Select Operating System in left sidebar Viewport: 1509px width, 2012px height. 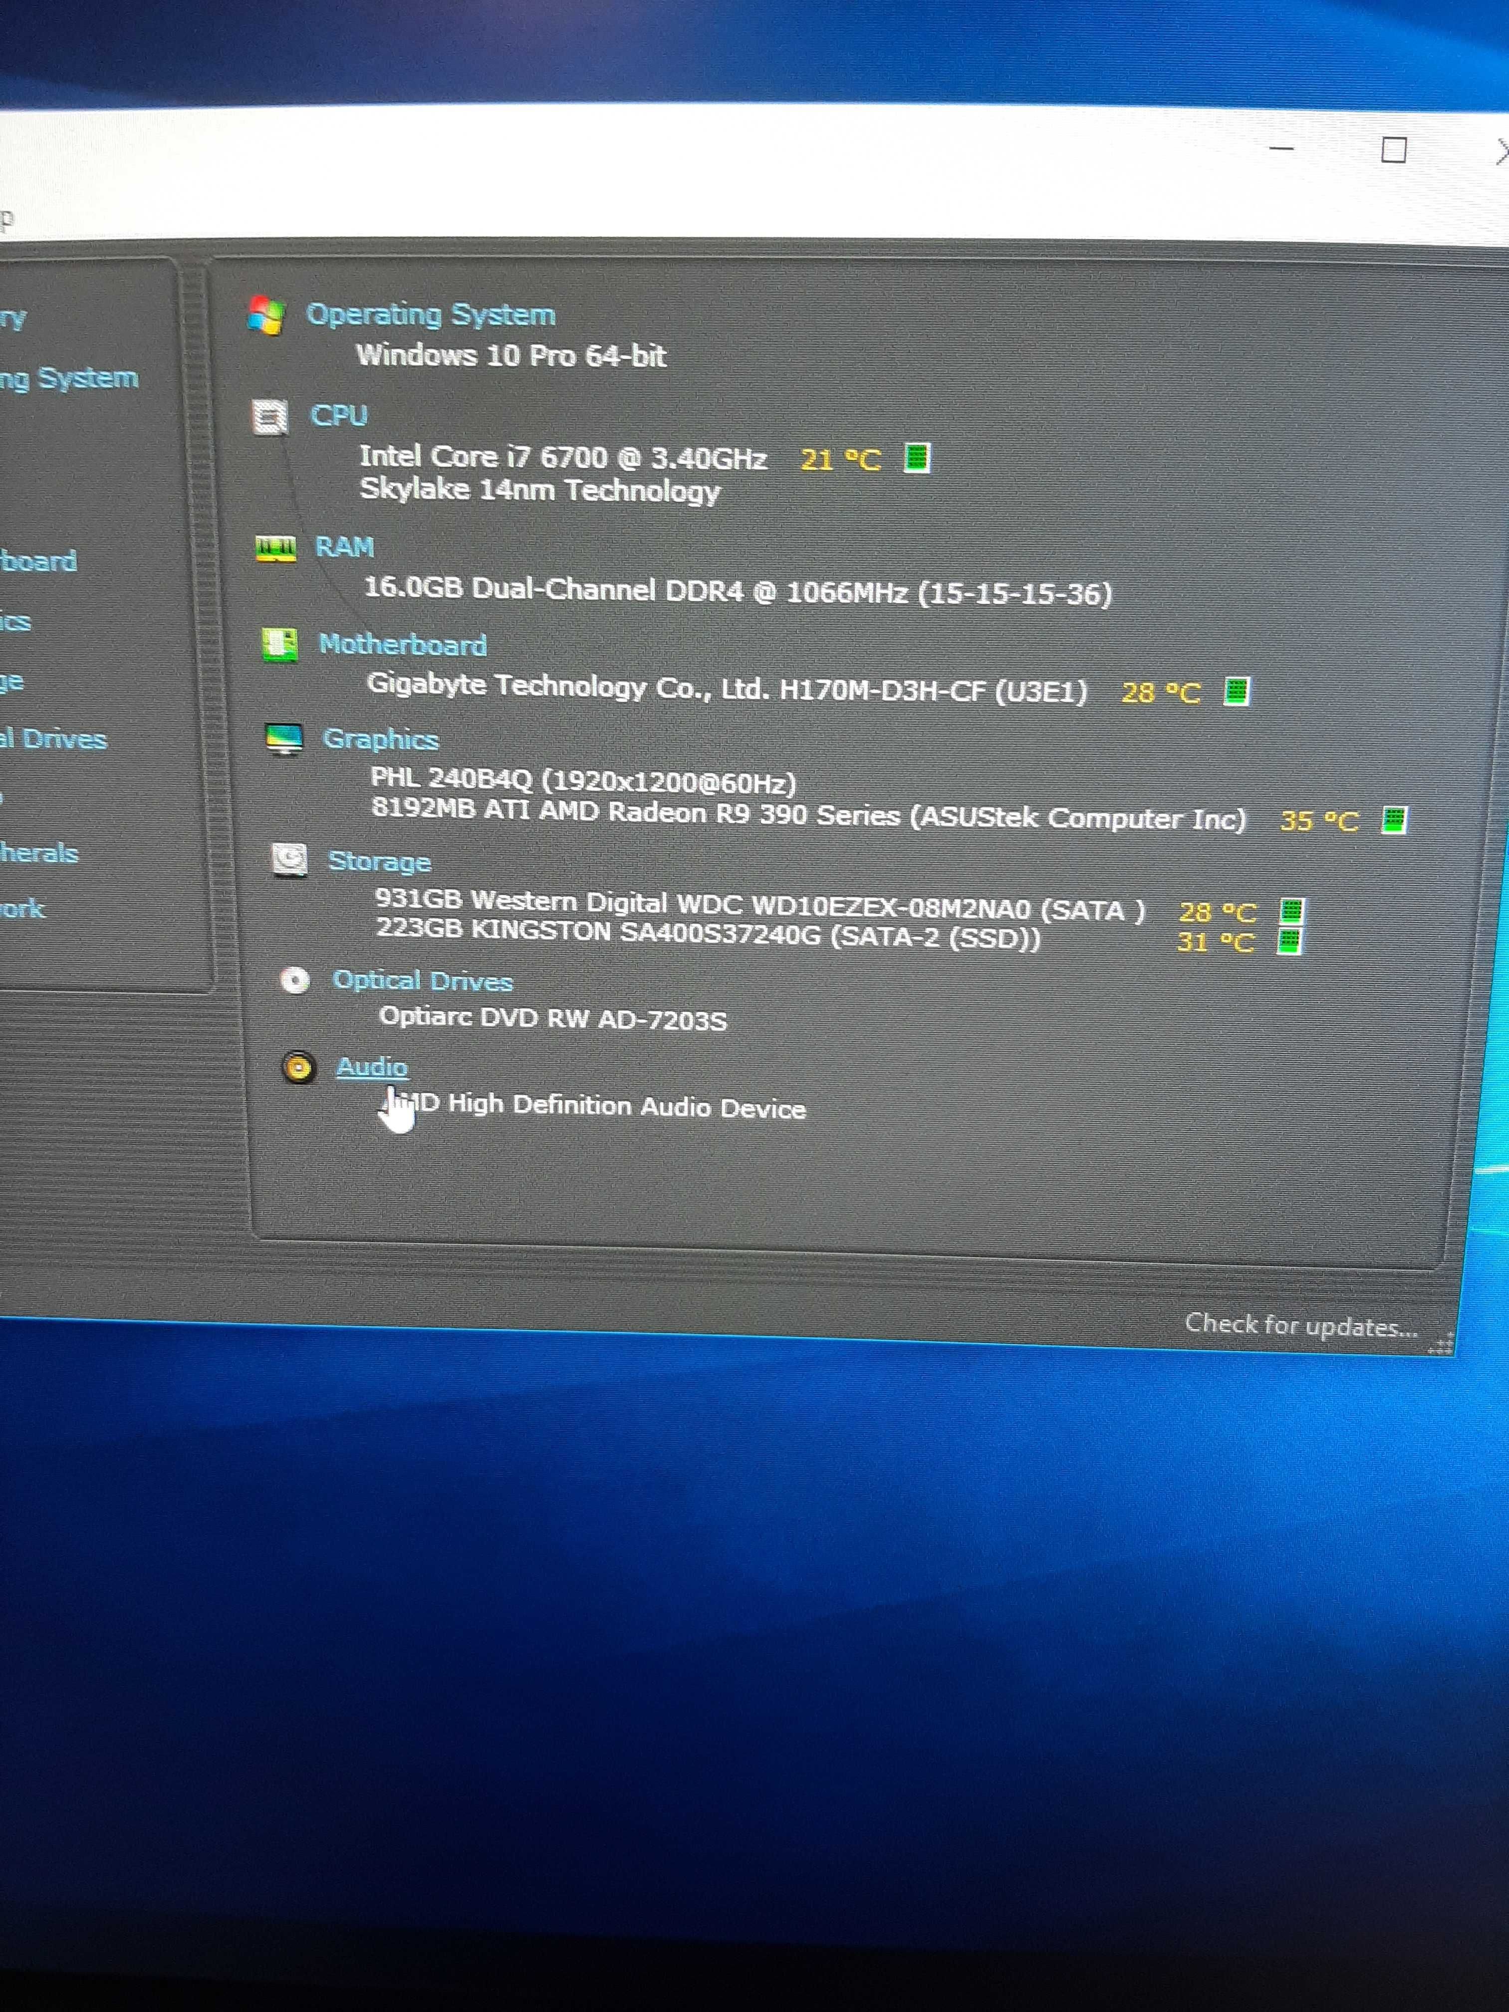(x=69, y=378)
